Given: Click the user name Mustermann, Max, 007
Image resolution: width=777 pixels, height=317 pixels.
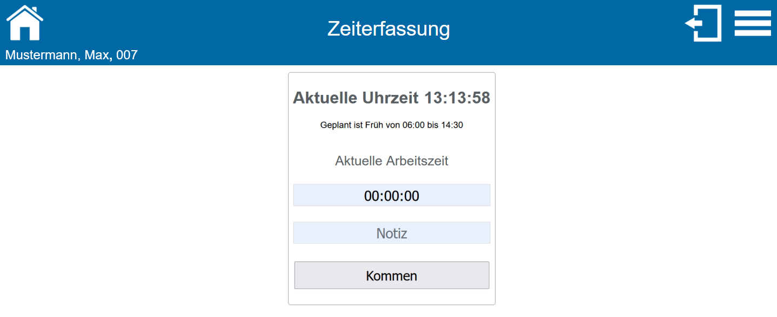Looking at the screenshot, I should click(x=71, y=54).
